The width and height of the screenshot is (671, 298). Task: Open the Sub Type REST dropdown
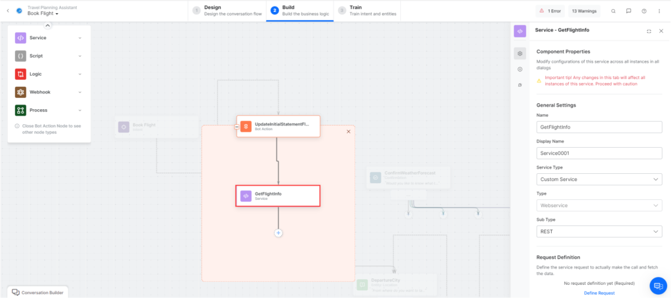599,231
